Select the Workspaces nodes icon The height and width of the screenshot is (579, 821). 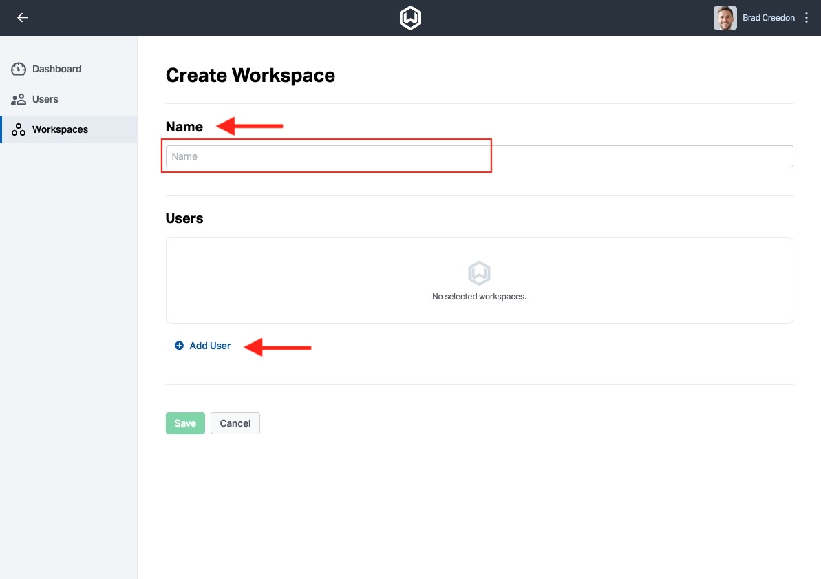click(18, 129)
